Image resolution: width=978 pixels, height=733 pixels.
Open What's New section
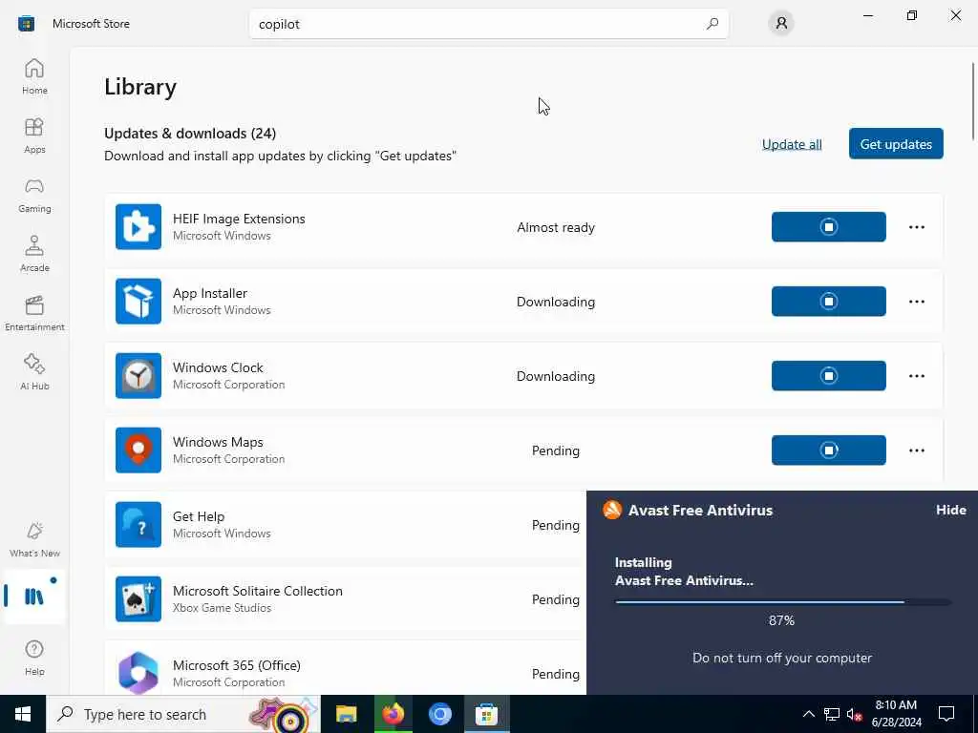point(34,540)
